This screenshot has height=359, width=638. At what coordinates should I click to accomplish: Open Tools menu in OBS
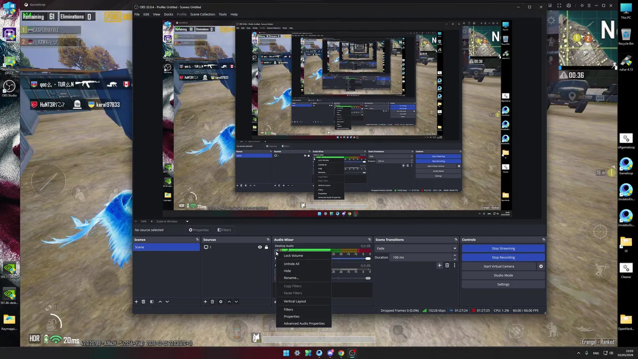point(222,14)
